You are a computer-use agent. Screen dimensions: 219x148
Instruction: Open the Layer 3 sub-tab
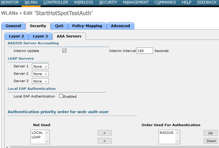pyautogui.click(x=40, y=36)
